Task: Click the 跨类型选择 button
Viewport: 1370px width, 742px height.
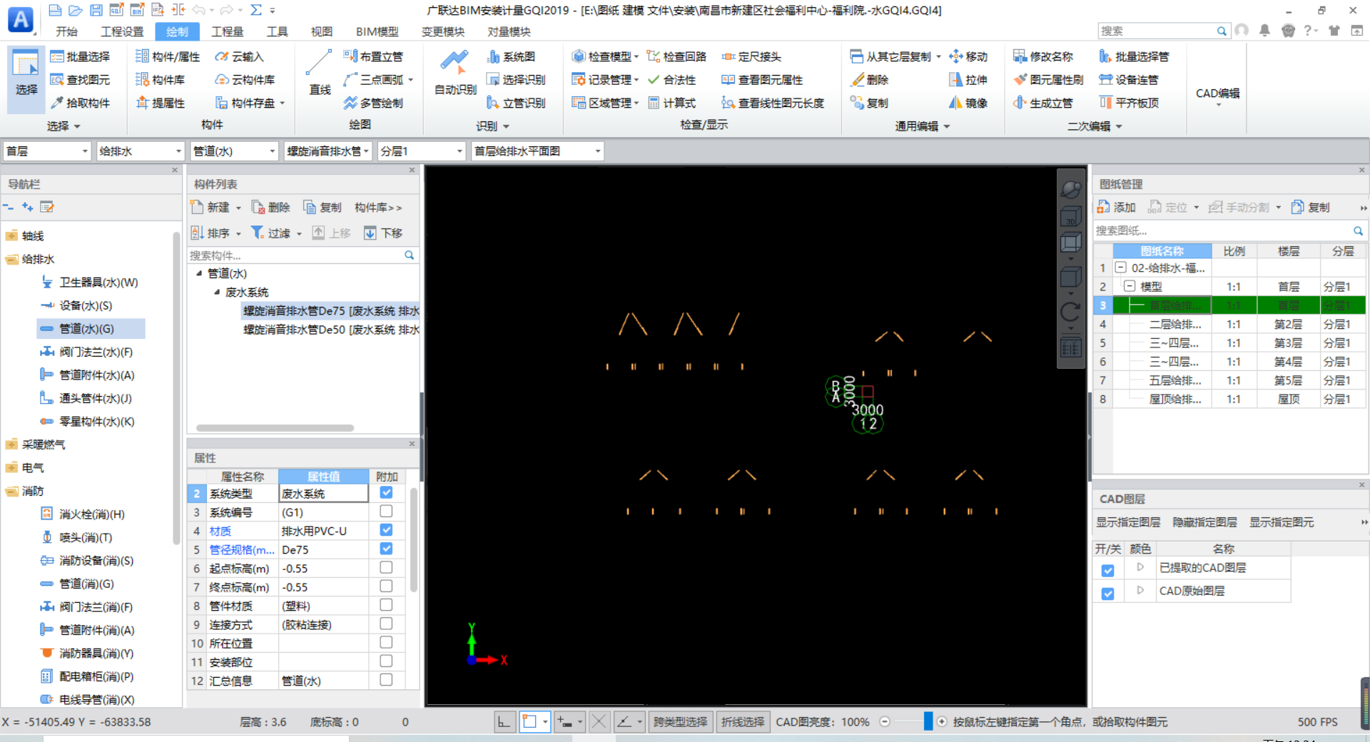Action: pyautogui.click(x=680, y=722)
